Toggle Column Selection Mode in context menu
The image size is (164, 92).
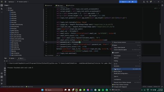126,50
